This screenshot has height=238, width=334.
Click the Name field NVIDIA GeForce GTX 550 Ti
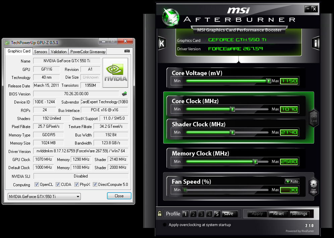coord(67,61)
